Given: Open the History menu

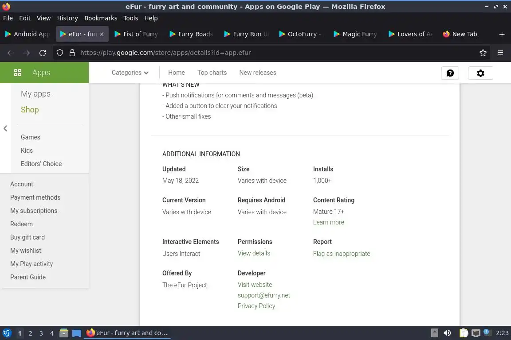Looking at the screenshot, I should pyautogui.click(x=67, y=18).
